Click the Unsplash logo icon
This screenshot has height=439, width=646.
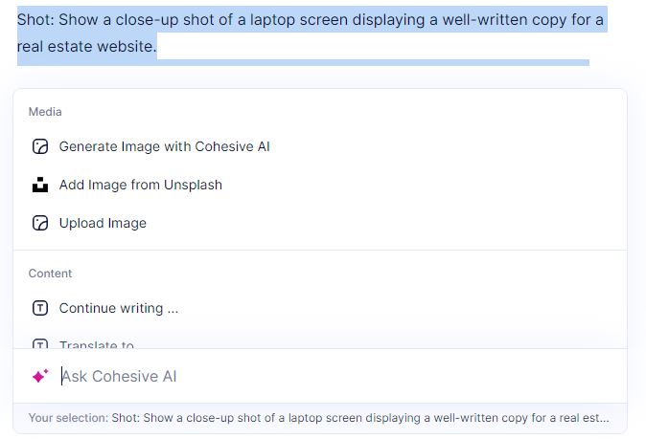(40, 185)
